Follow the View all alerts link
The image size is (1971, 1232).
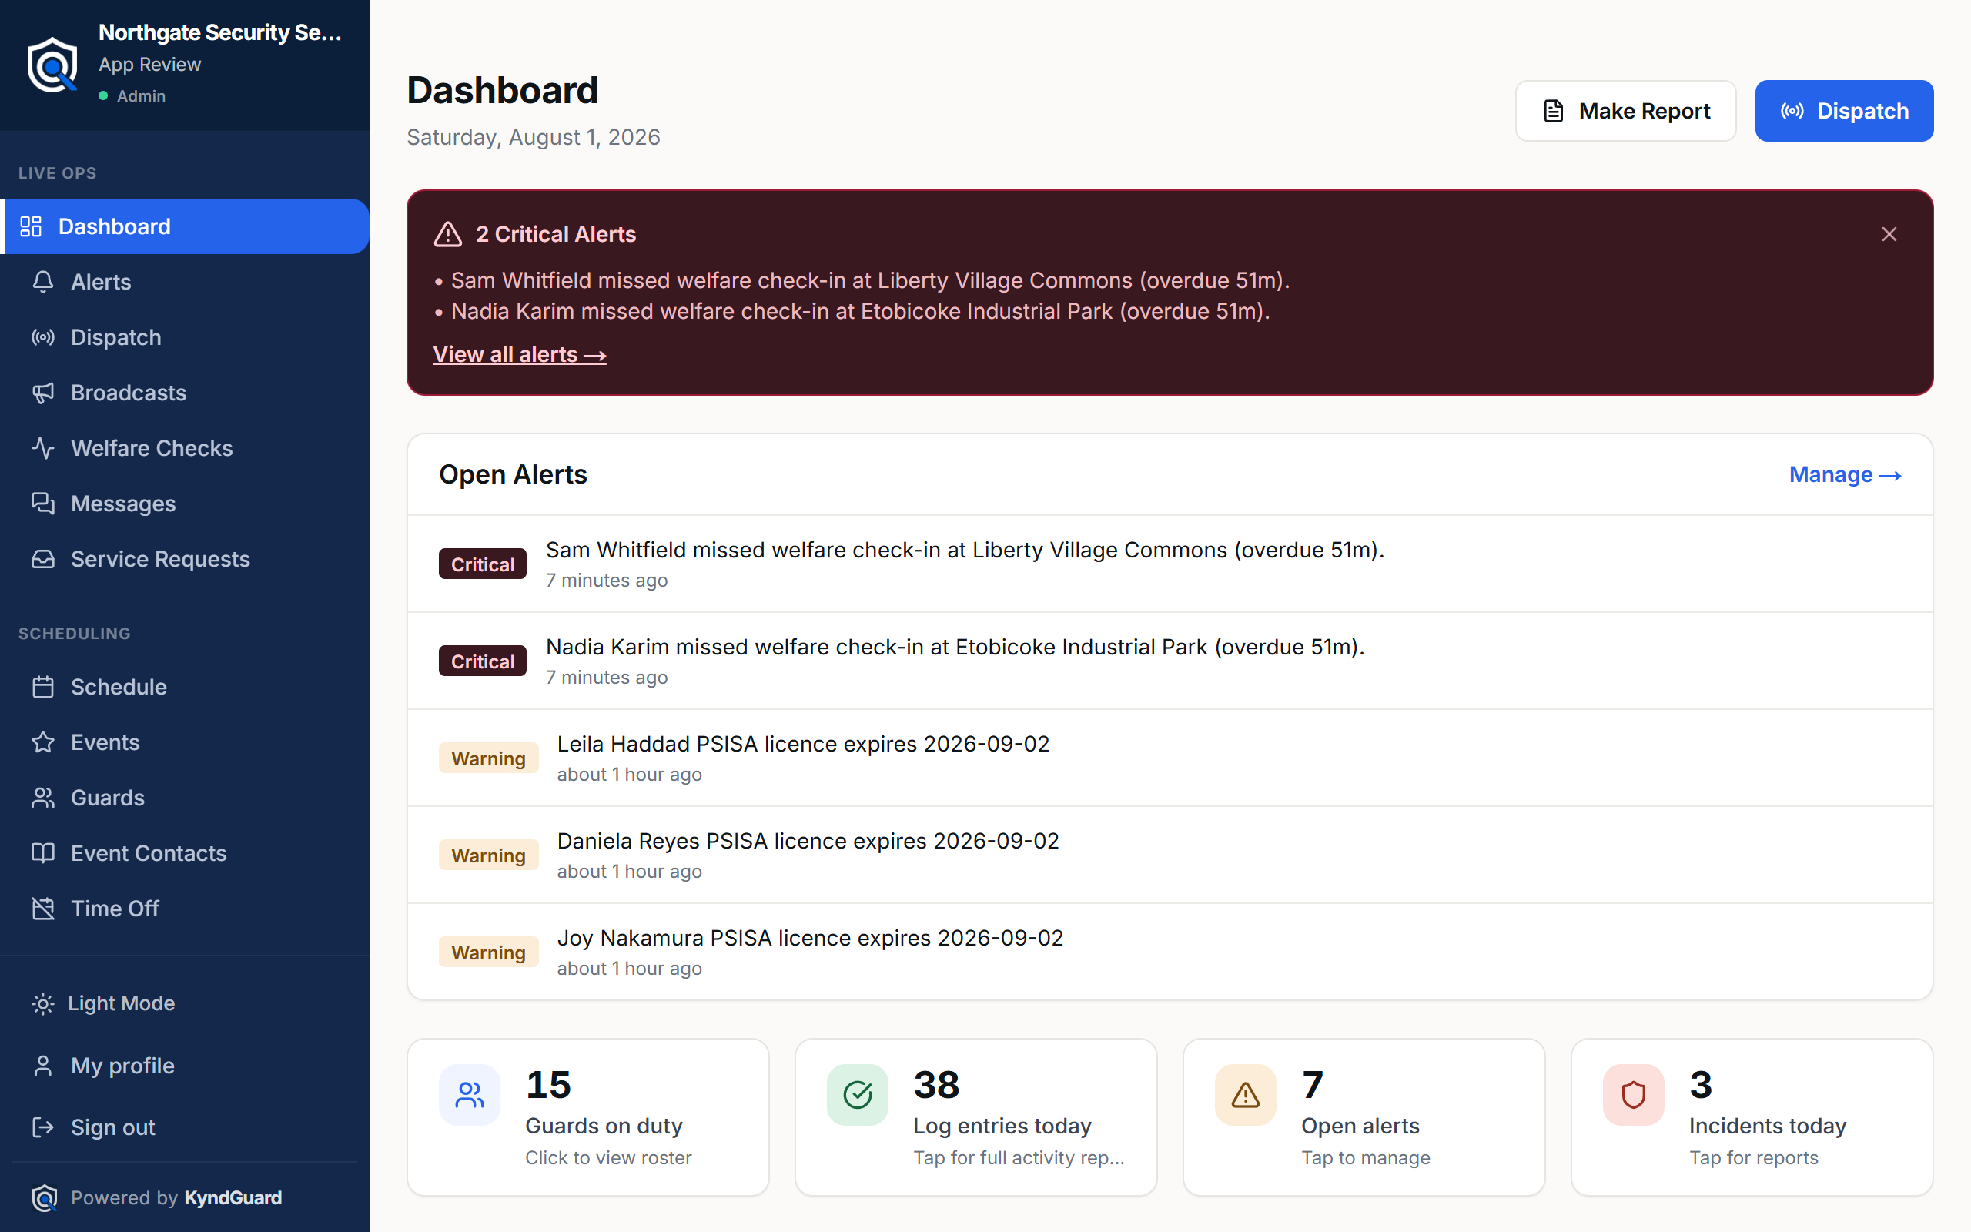(520, 354)
